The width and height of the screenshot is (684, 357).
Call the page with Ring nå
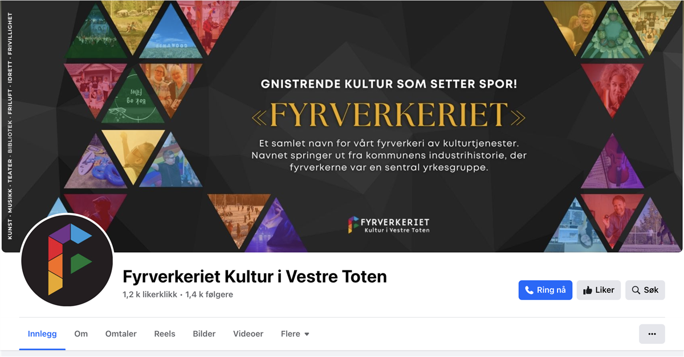[545, 290]
